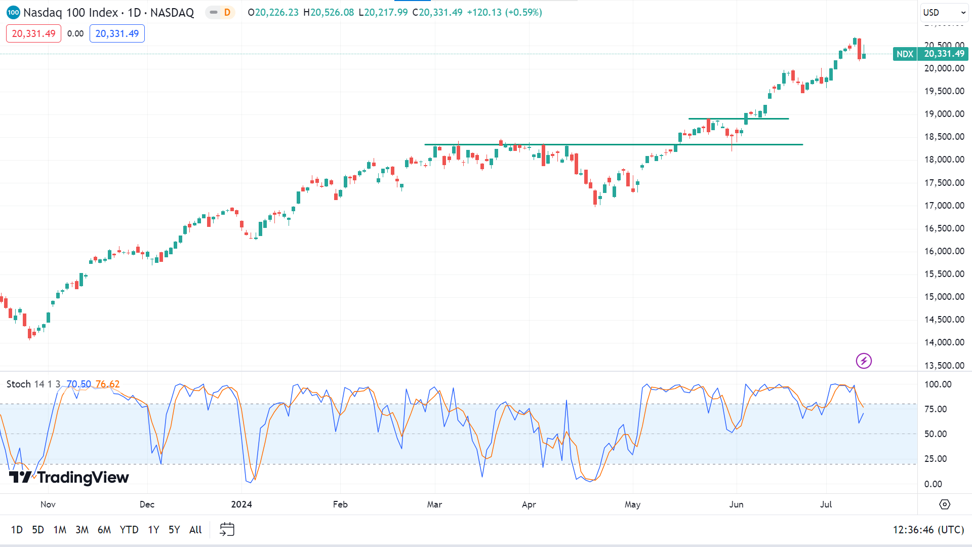Click the 2024 label on time axis

tap(241, 504)
